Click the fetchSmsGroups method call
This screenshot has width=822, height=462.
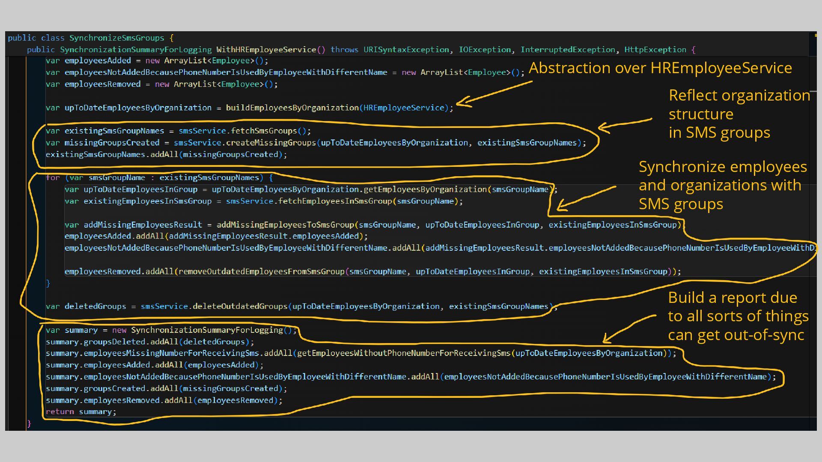264,131
